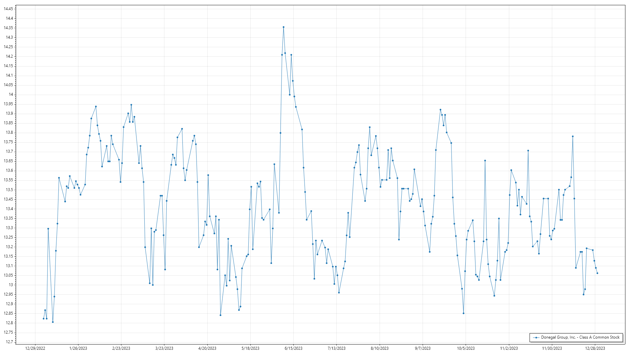
Task: Click the 13 y-axis value label
Action: tap(11, 285)
